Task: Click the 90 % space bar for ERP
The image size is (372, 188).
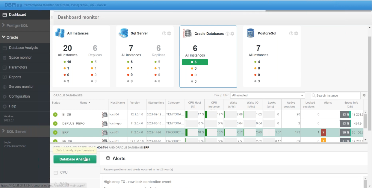Action: click(x=345, y=132)
